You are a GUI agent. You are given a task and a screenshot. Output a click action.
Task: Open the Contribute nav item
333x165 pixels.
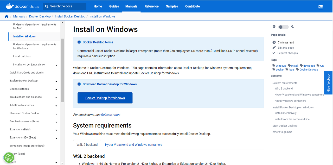(193, 6)
